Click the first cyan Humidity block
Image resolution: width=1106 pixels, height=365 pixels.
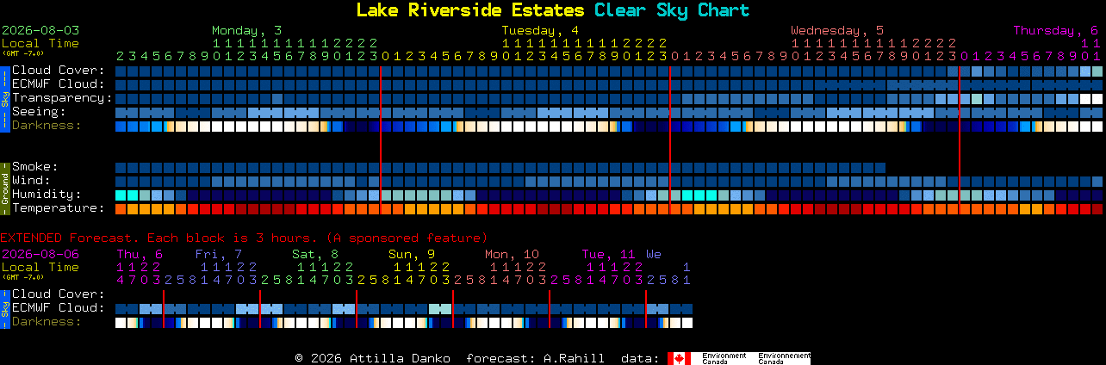pos(121,195)
